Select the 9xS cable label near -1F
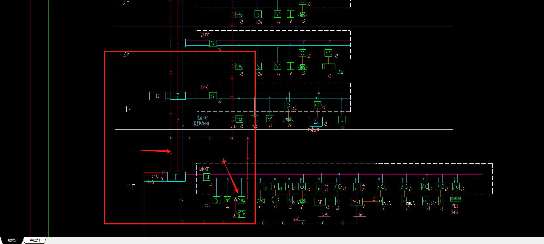 151,182
